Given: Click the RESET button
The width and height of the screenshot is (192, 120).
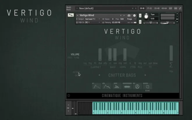Looking at the screenshot, I should [76, 72].
